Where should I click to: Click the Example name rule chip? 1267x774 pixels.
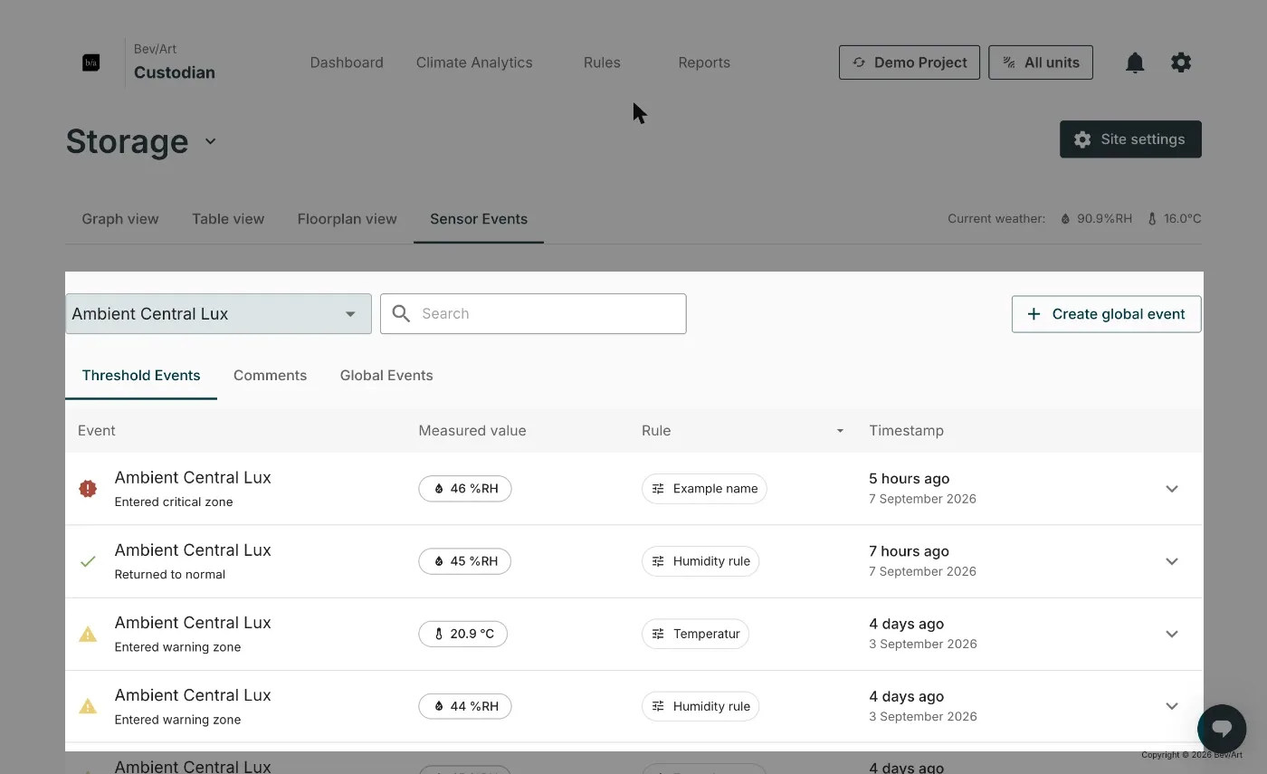click(704, 489)
